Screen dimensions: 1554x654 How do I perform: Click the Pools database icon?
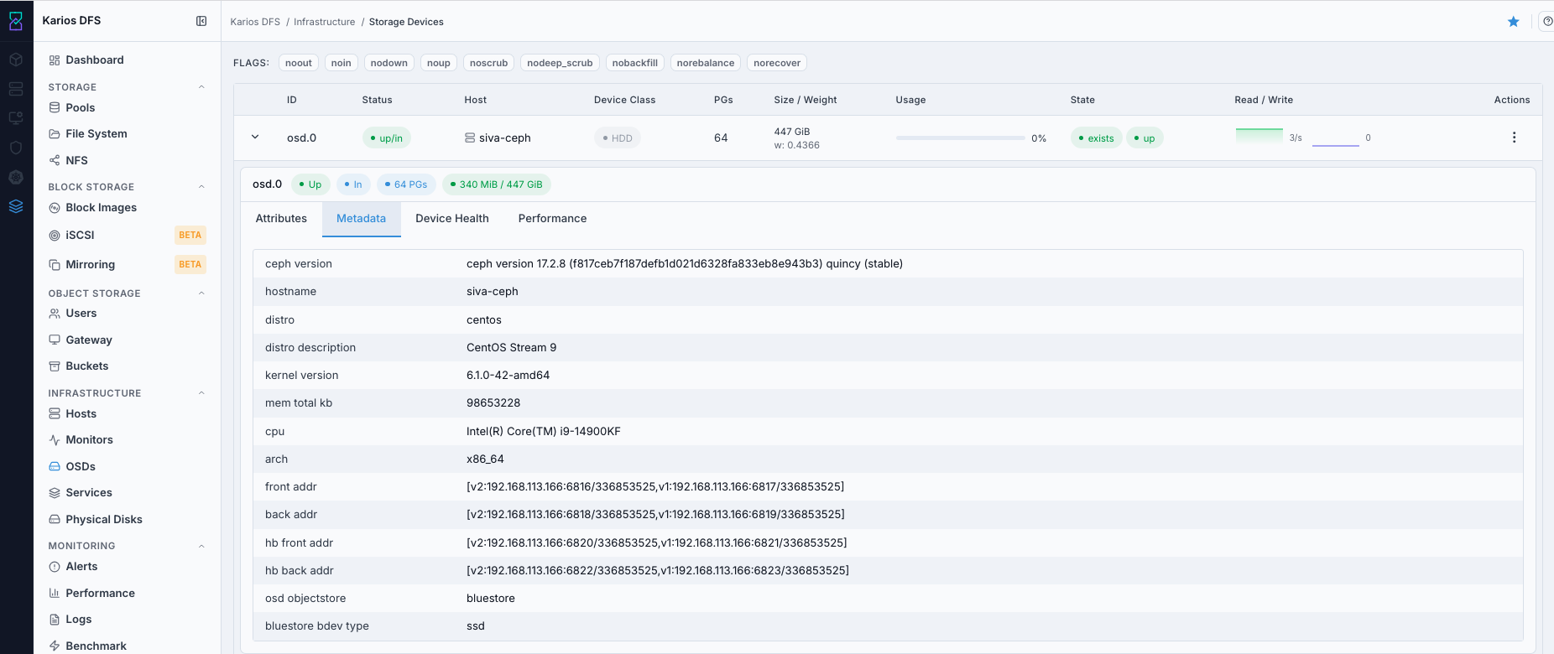point(55,107)
